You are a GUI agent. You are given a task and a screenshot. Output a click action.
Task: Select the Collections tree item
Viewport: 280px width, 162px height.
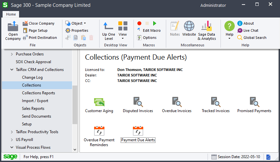(x=37, y=85)
